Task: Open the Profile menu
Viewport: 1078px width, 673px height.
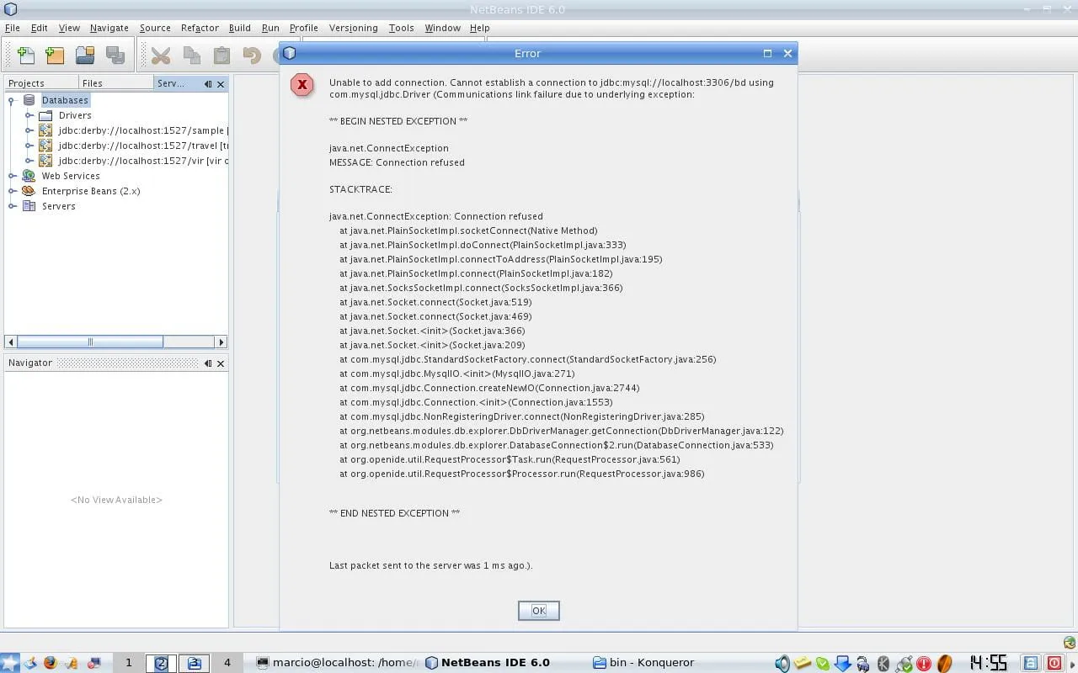Action: (x=304, y=28)
